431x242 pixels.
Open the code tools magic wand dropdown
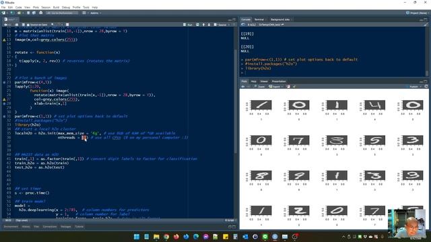59,25
